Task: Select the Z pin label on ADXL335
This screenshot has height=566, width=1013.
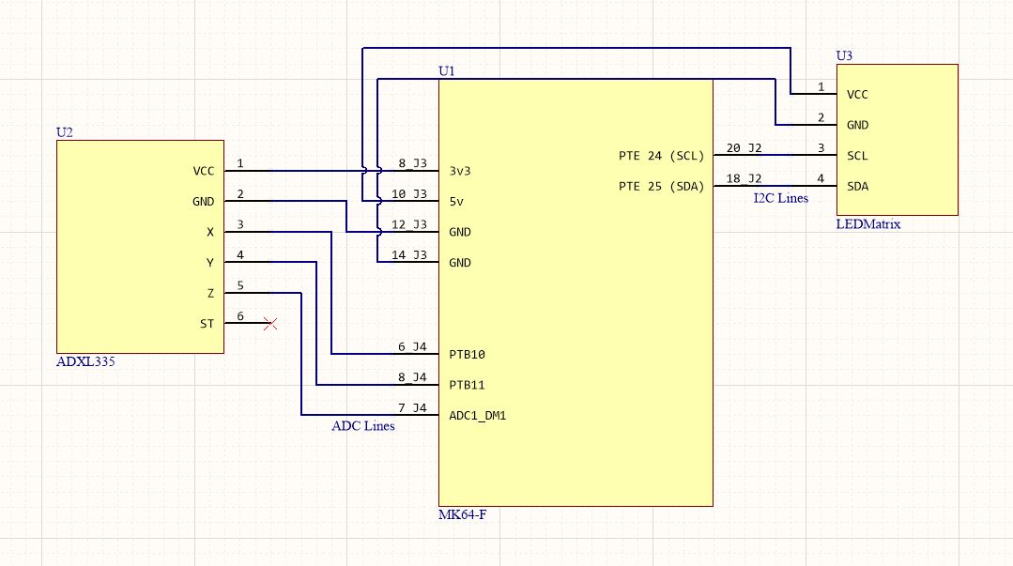Action: 210,294
